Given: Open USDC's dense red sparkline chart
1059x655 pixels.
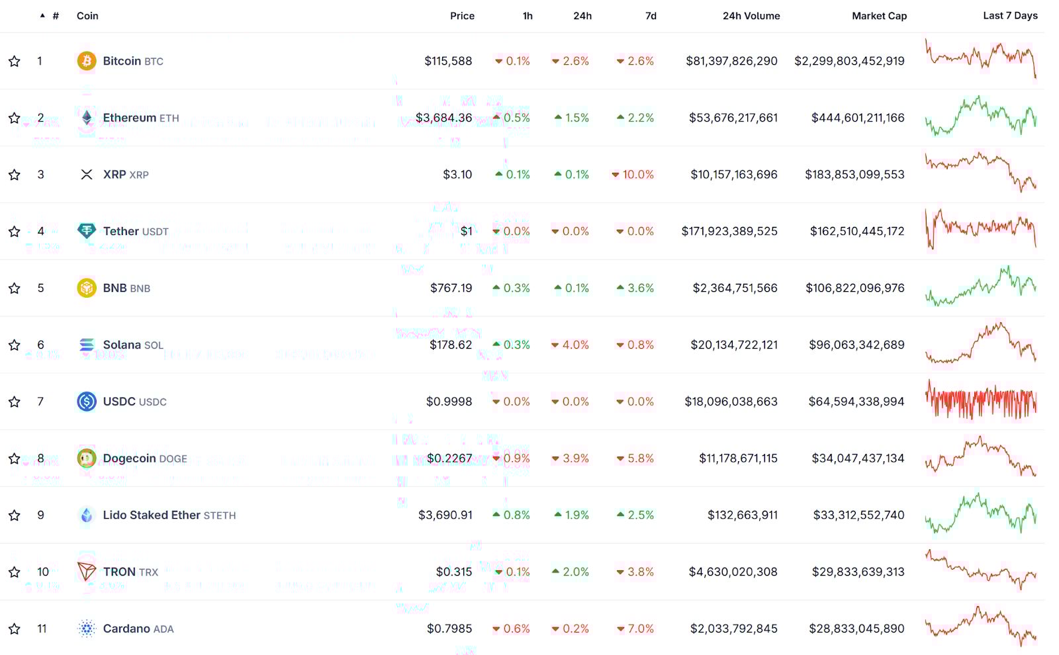Looking at the screenshot, I should click(981, 400).
